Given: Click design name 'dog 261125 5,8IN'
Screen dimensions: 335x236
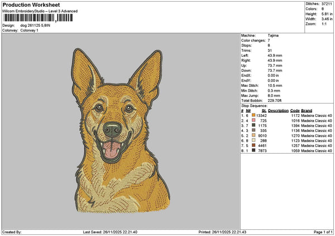Looking at the screenshot, I should pos(35,26).
